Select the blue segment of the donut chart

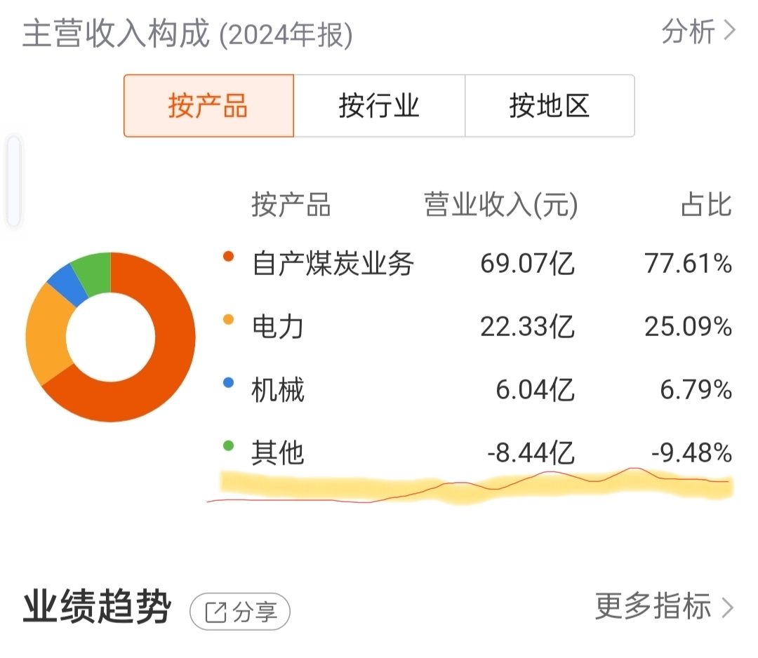click(x=69, y=285)
